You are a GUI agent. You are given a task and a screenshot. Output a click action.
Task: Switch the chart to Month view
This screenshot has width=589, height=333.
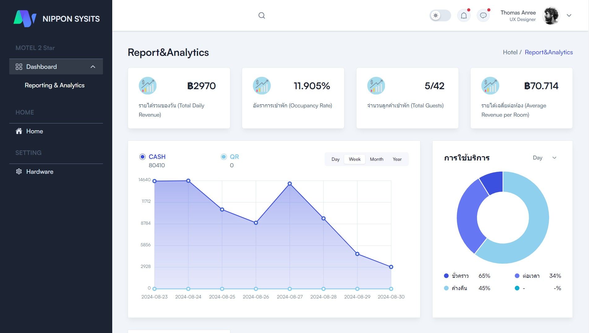(x=376, y=159)
